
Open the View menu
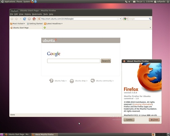(21, 14)
